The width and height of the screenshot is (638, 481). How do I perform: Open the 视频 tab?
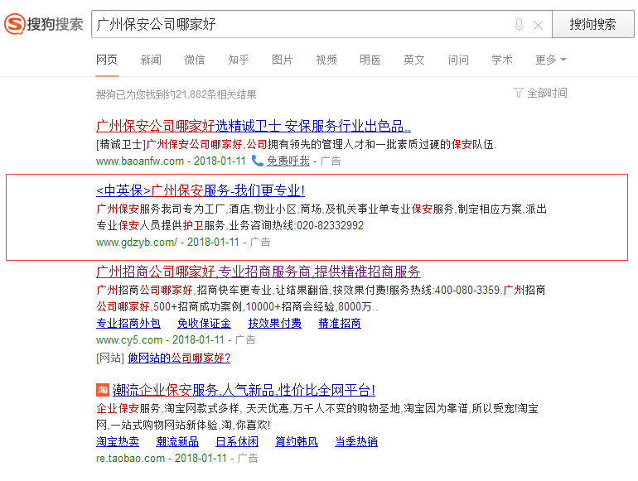[x=326, y=60]
